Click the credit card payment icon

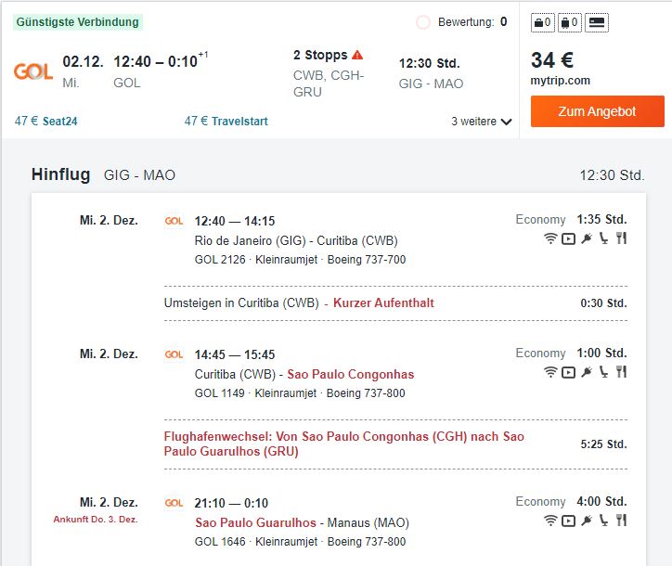(x=597, y=22)
